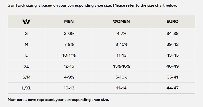This screenshot has height=107, width=203.
Task: Click men's size 3-6½ cell
Action: (x=69, y=34)
